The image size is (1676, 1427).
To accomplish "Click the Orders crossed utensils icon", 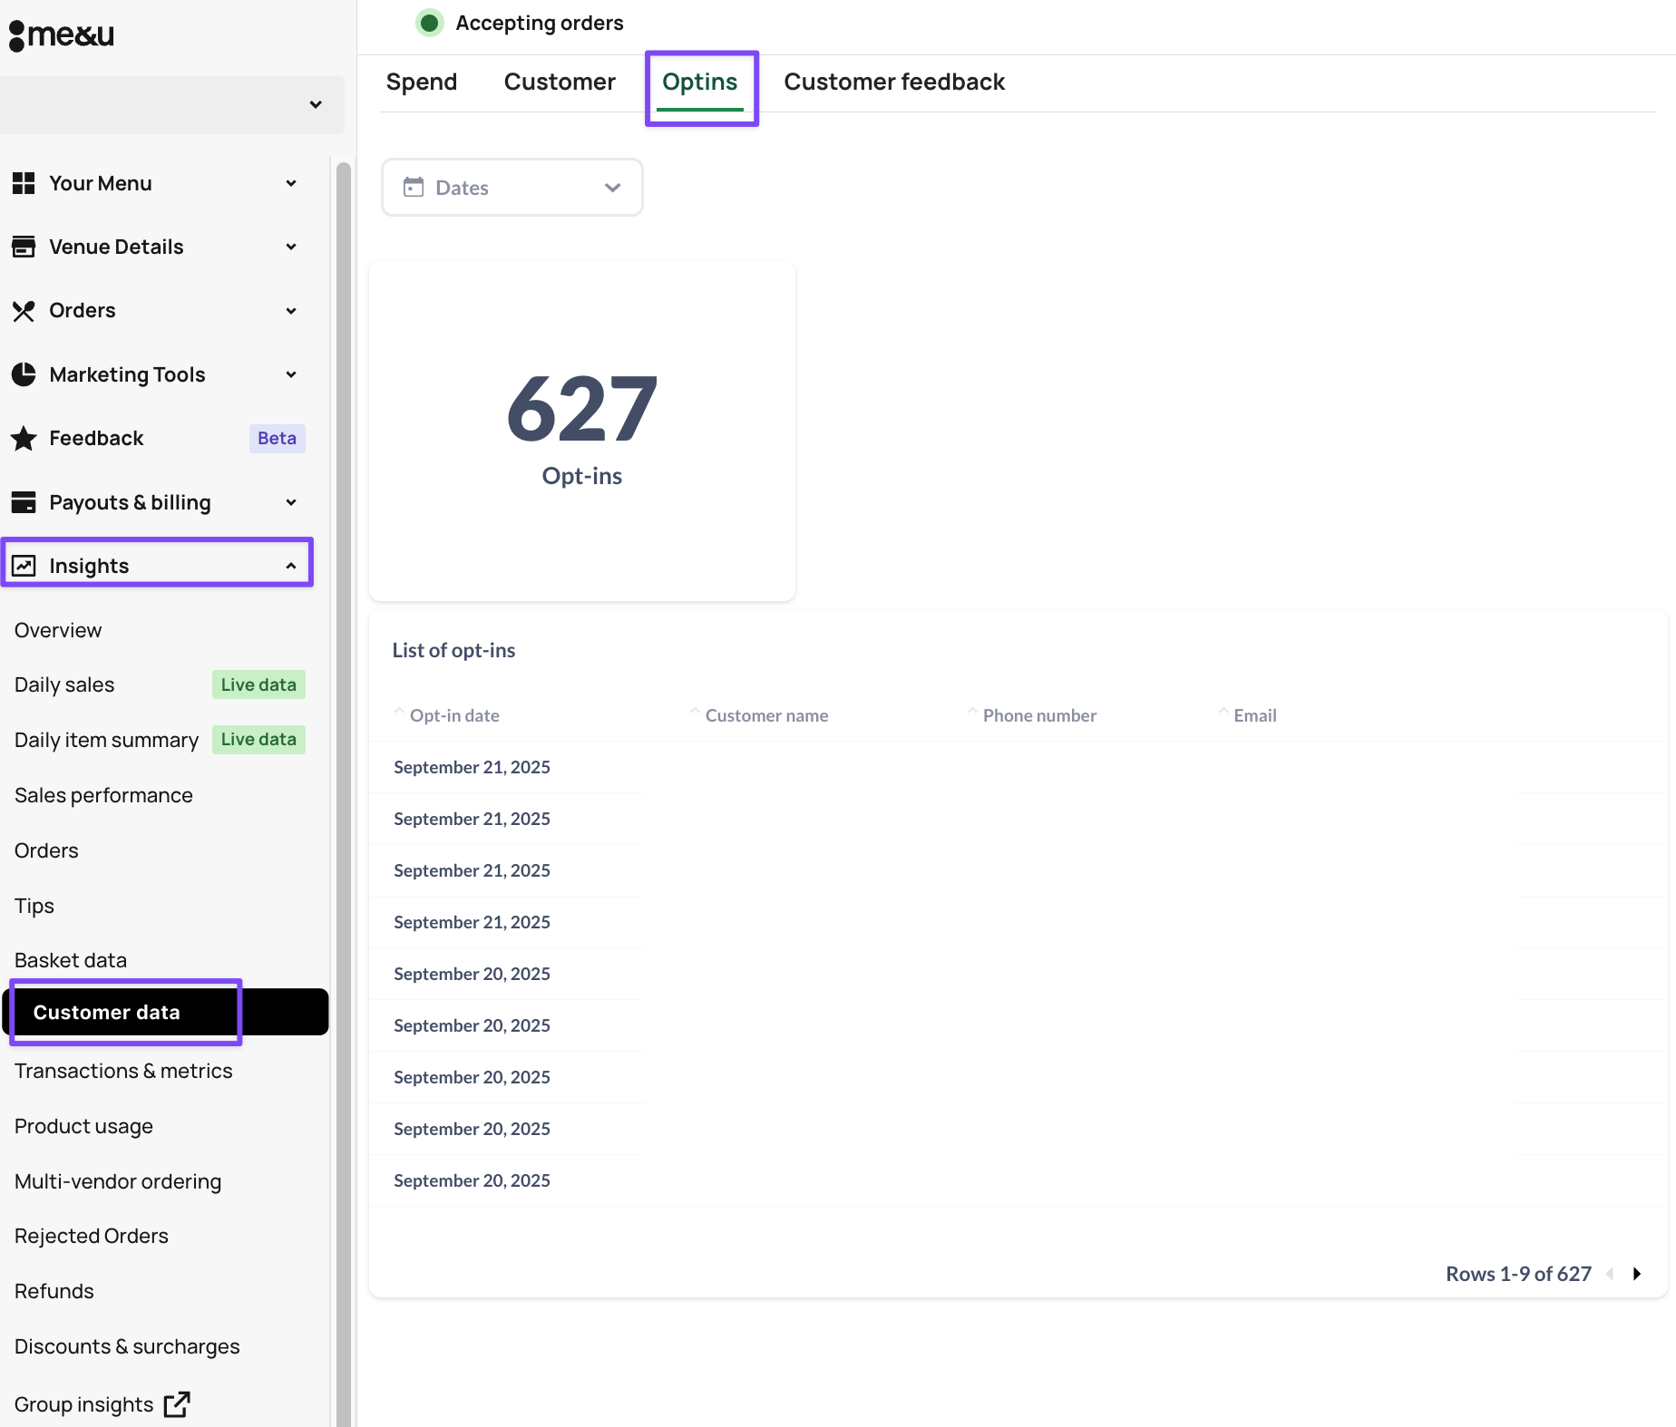I will tap(24, 311).
